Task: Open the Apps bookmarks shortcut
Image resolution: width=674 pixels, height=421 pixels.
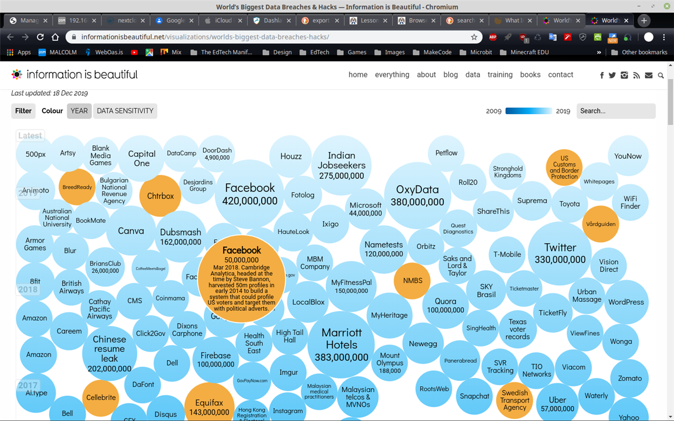Action: click(x=19, y=52)
